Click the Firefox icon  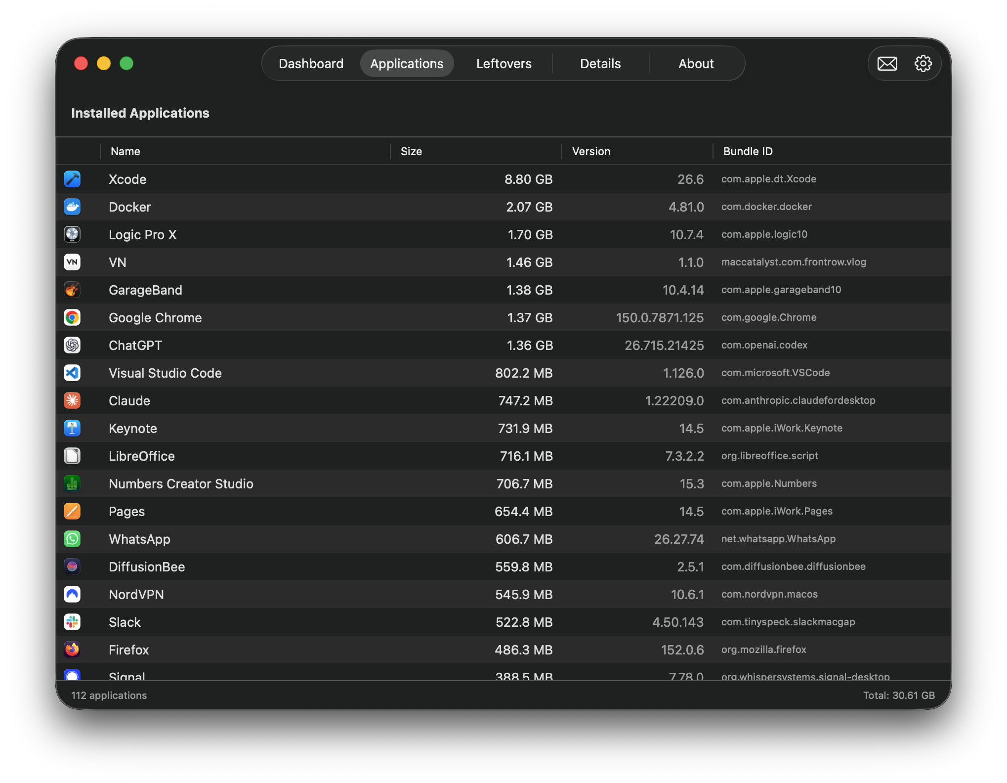click(x=72, y=650)
